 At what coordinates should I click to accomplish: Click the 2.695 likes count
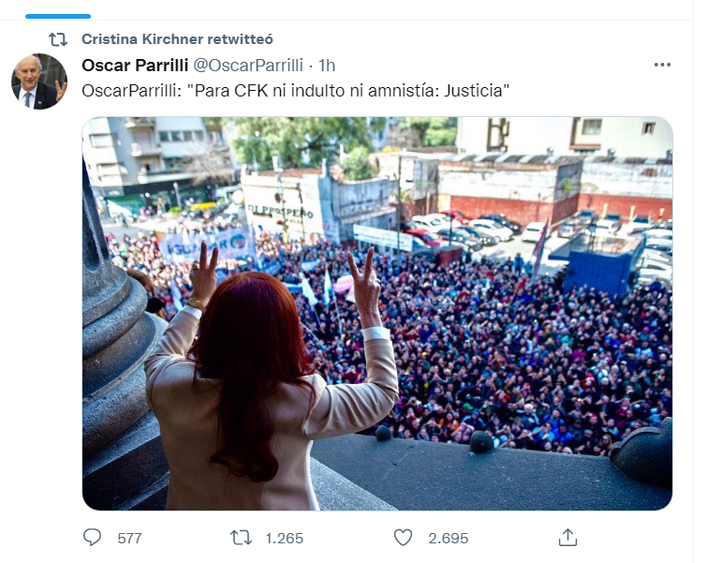(448, 538)
